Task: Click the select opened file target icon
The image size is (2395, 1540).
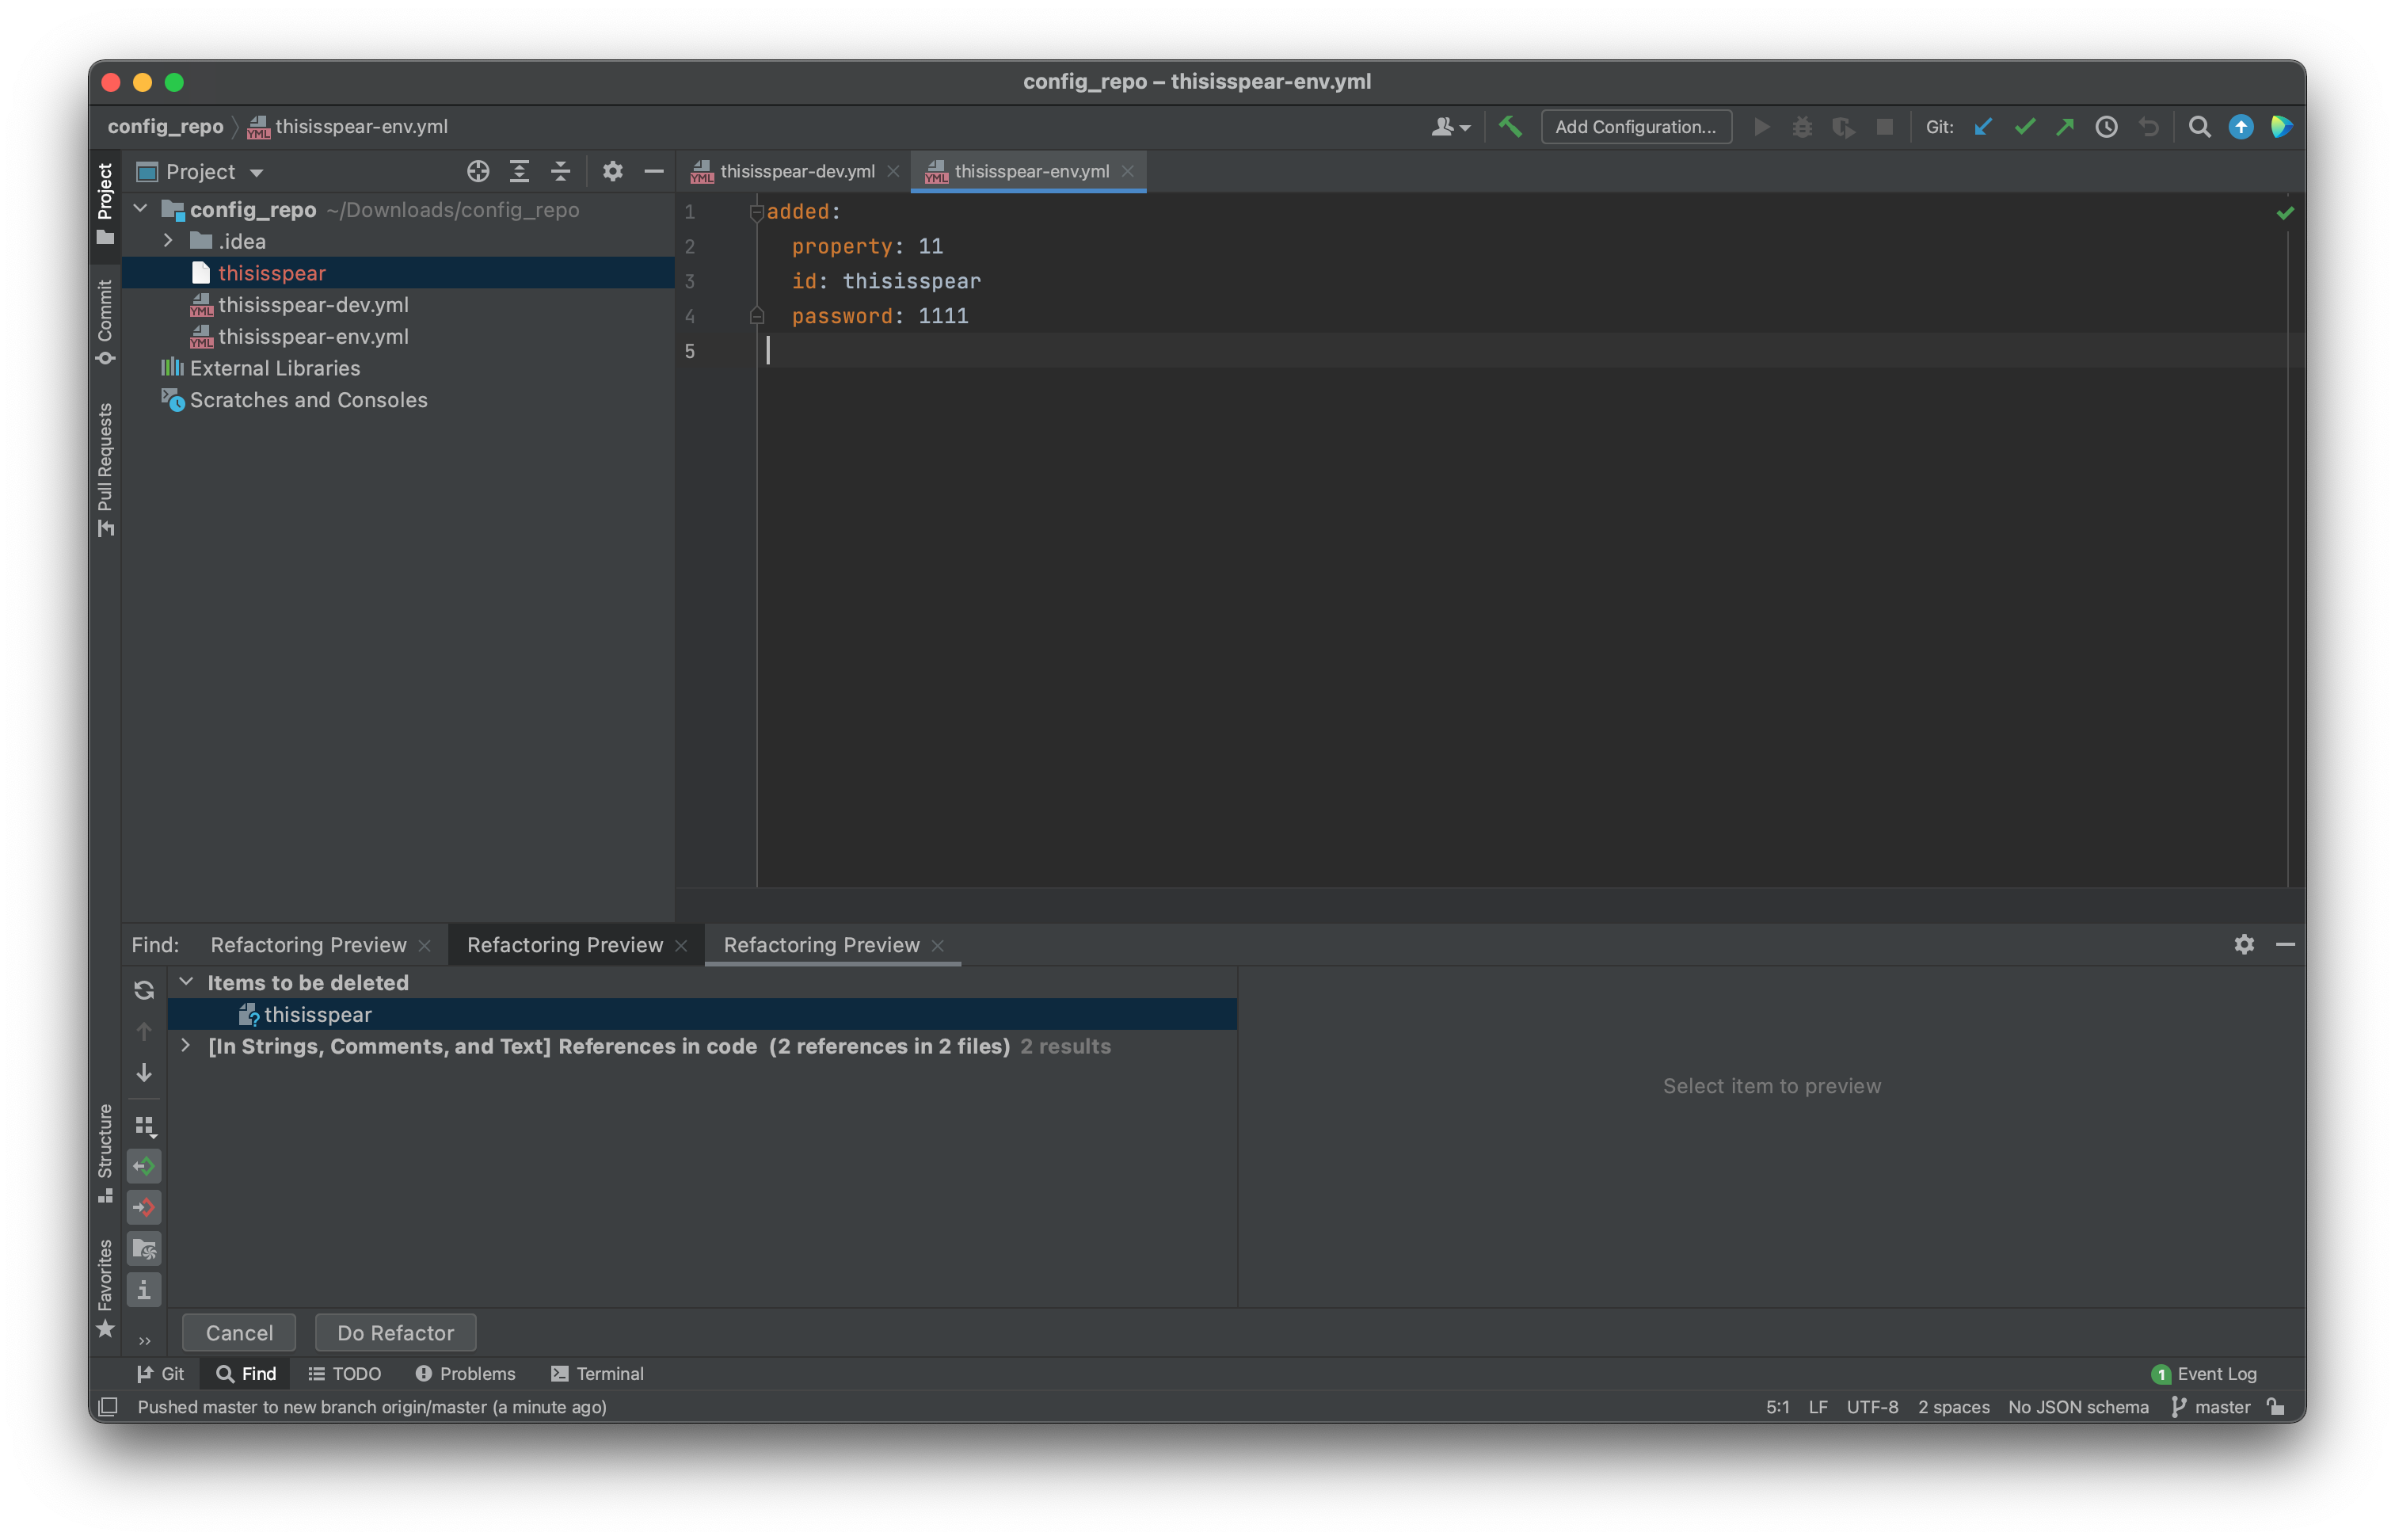Action: [478, 172]
